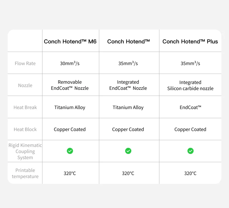Click Titanium Alloy under Conch Hotend M6

(70, 108)
